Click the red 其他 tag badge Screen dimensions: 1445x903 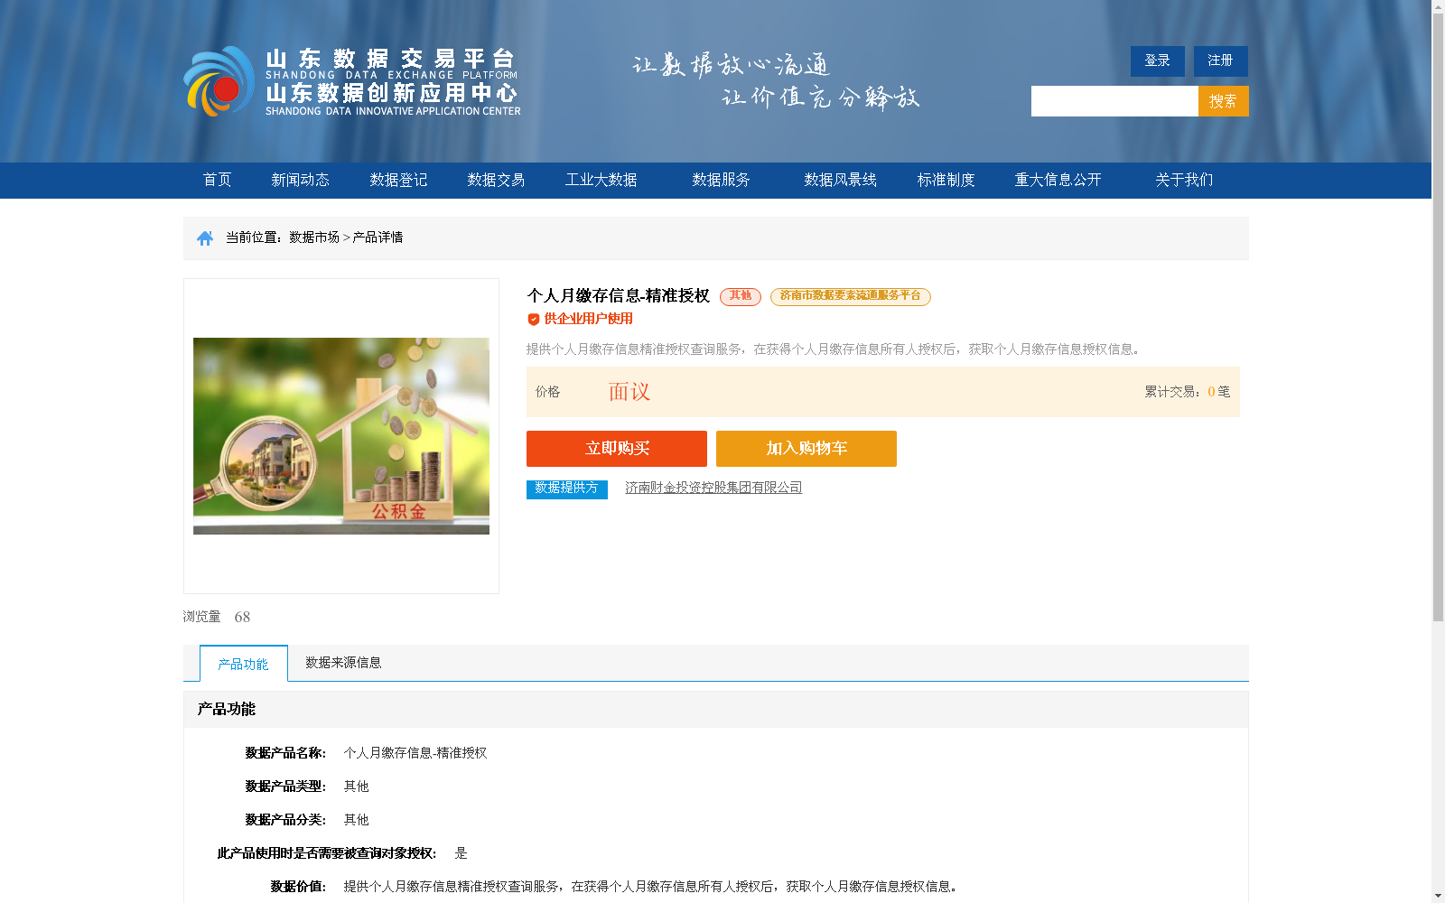(741, 296)
